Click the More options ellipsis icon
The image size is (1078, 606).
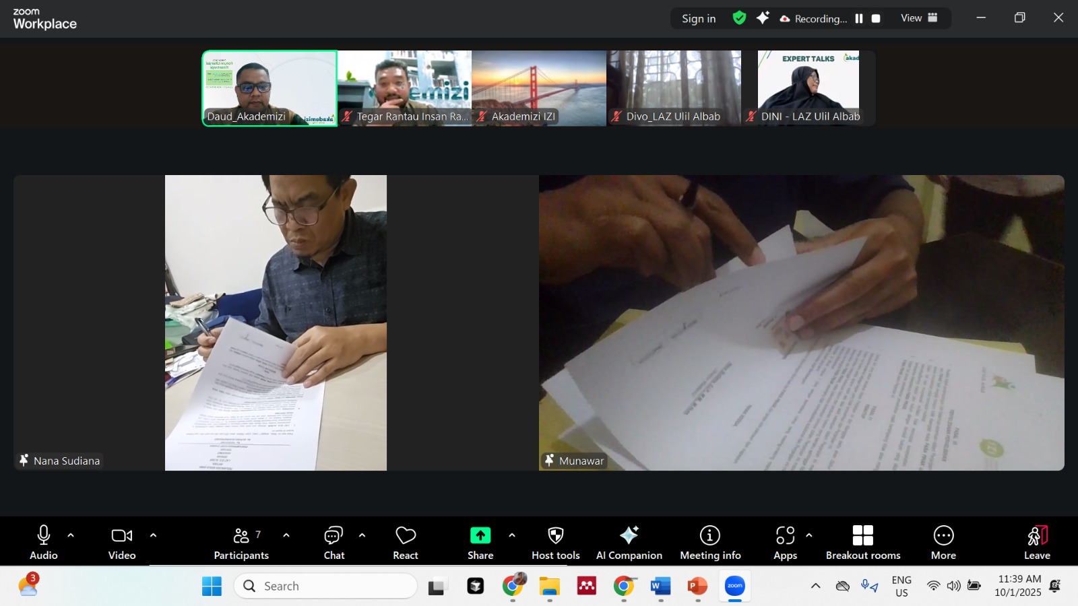click(x=943, y=536)
